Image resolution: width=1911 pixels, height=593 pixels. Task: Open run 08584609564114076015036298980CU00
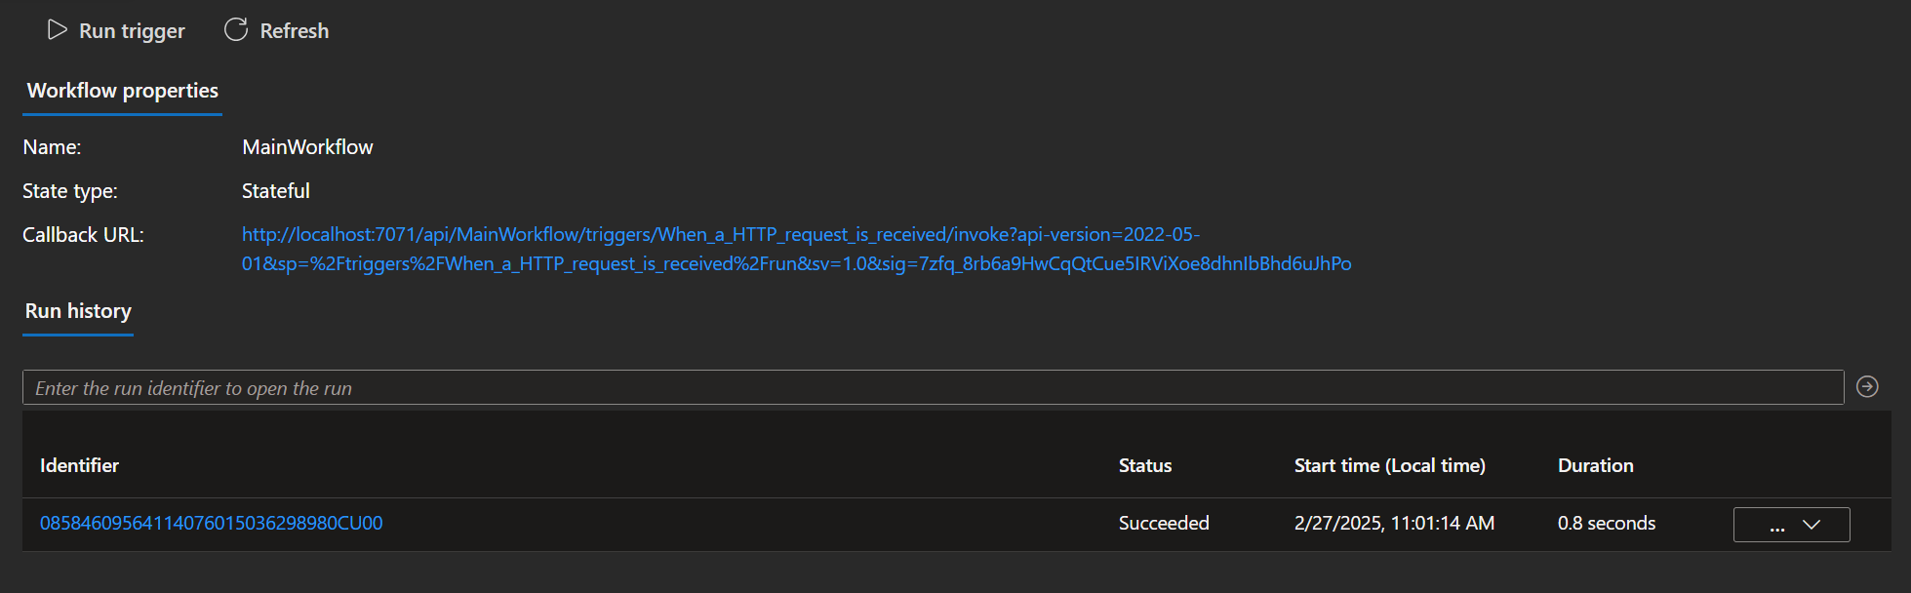211,524
